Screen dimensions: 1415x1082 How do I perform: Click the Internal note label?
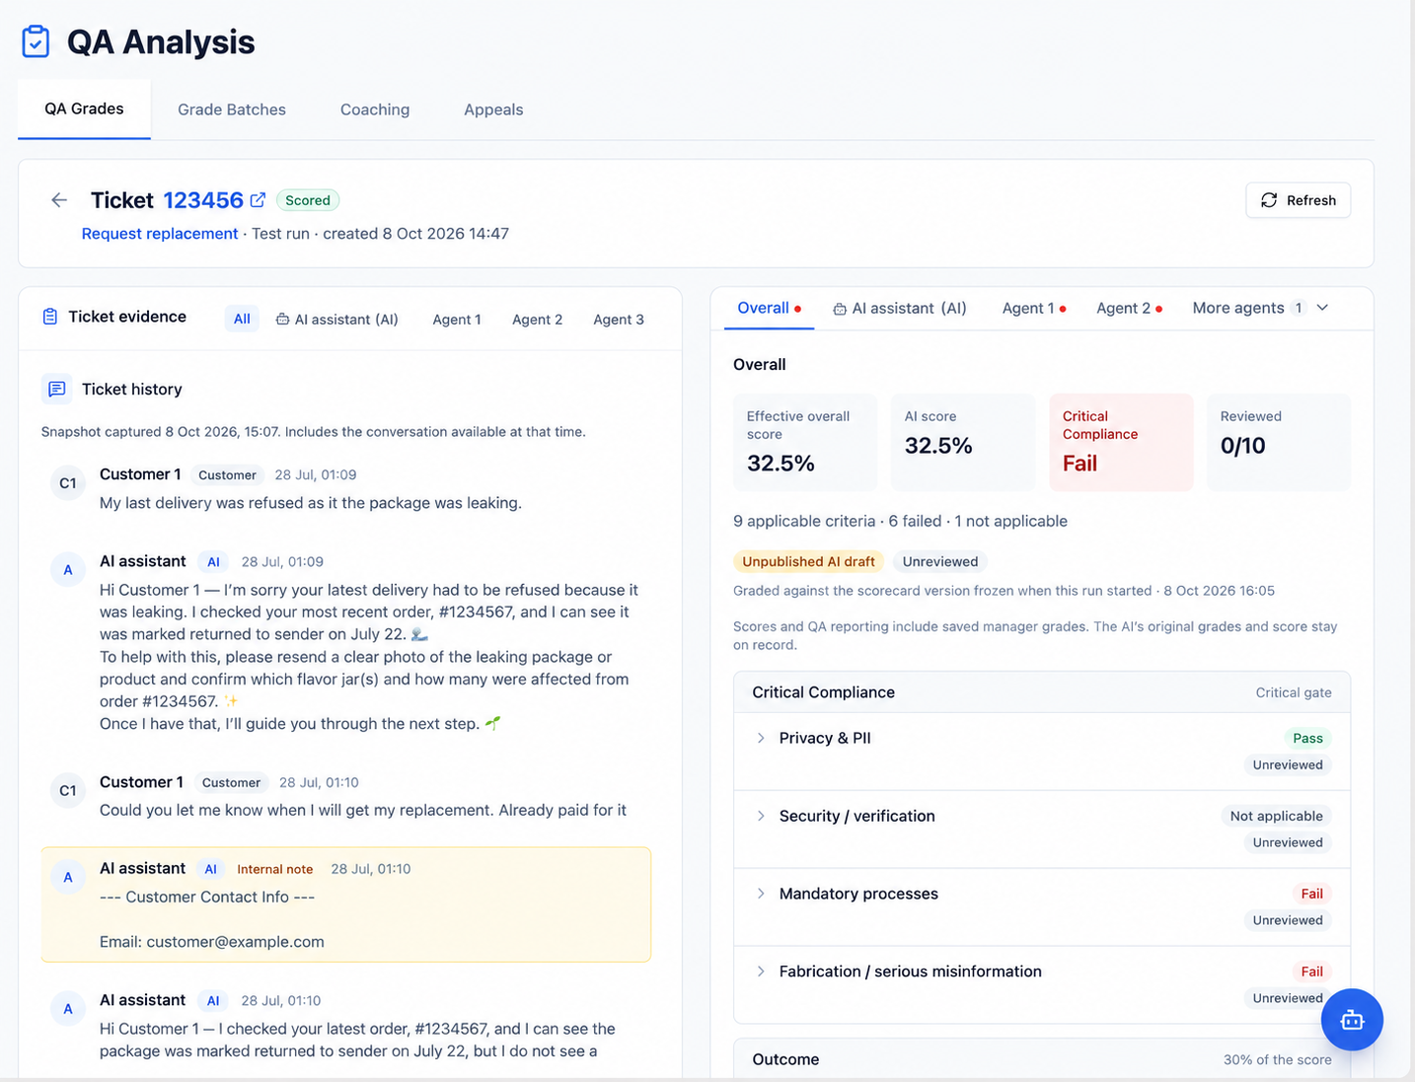[275, 869]
